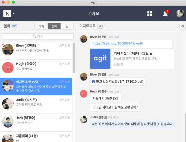Click the 10분 전 preview timestamp
The width and height of the screenshot is (186, 142).
pyautogui.click(x=118, y=65)
